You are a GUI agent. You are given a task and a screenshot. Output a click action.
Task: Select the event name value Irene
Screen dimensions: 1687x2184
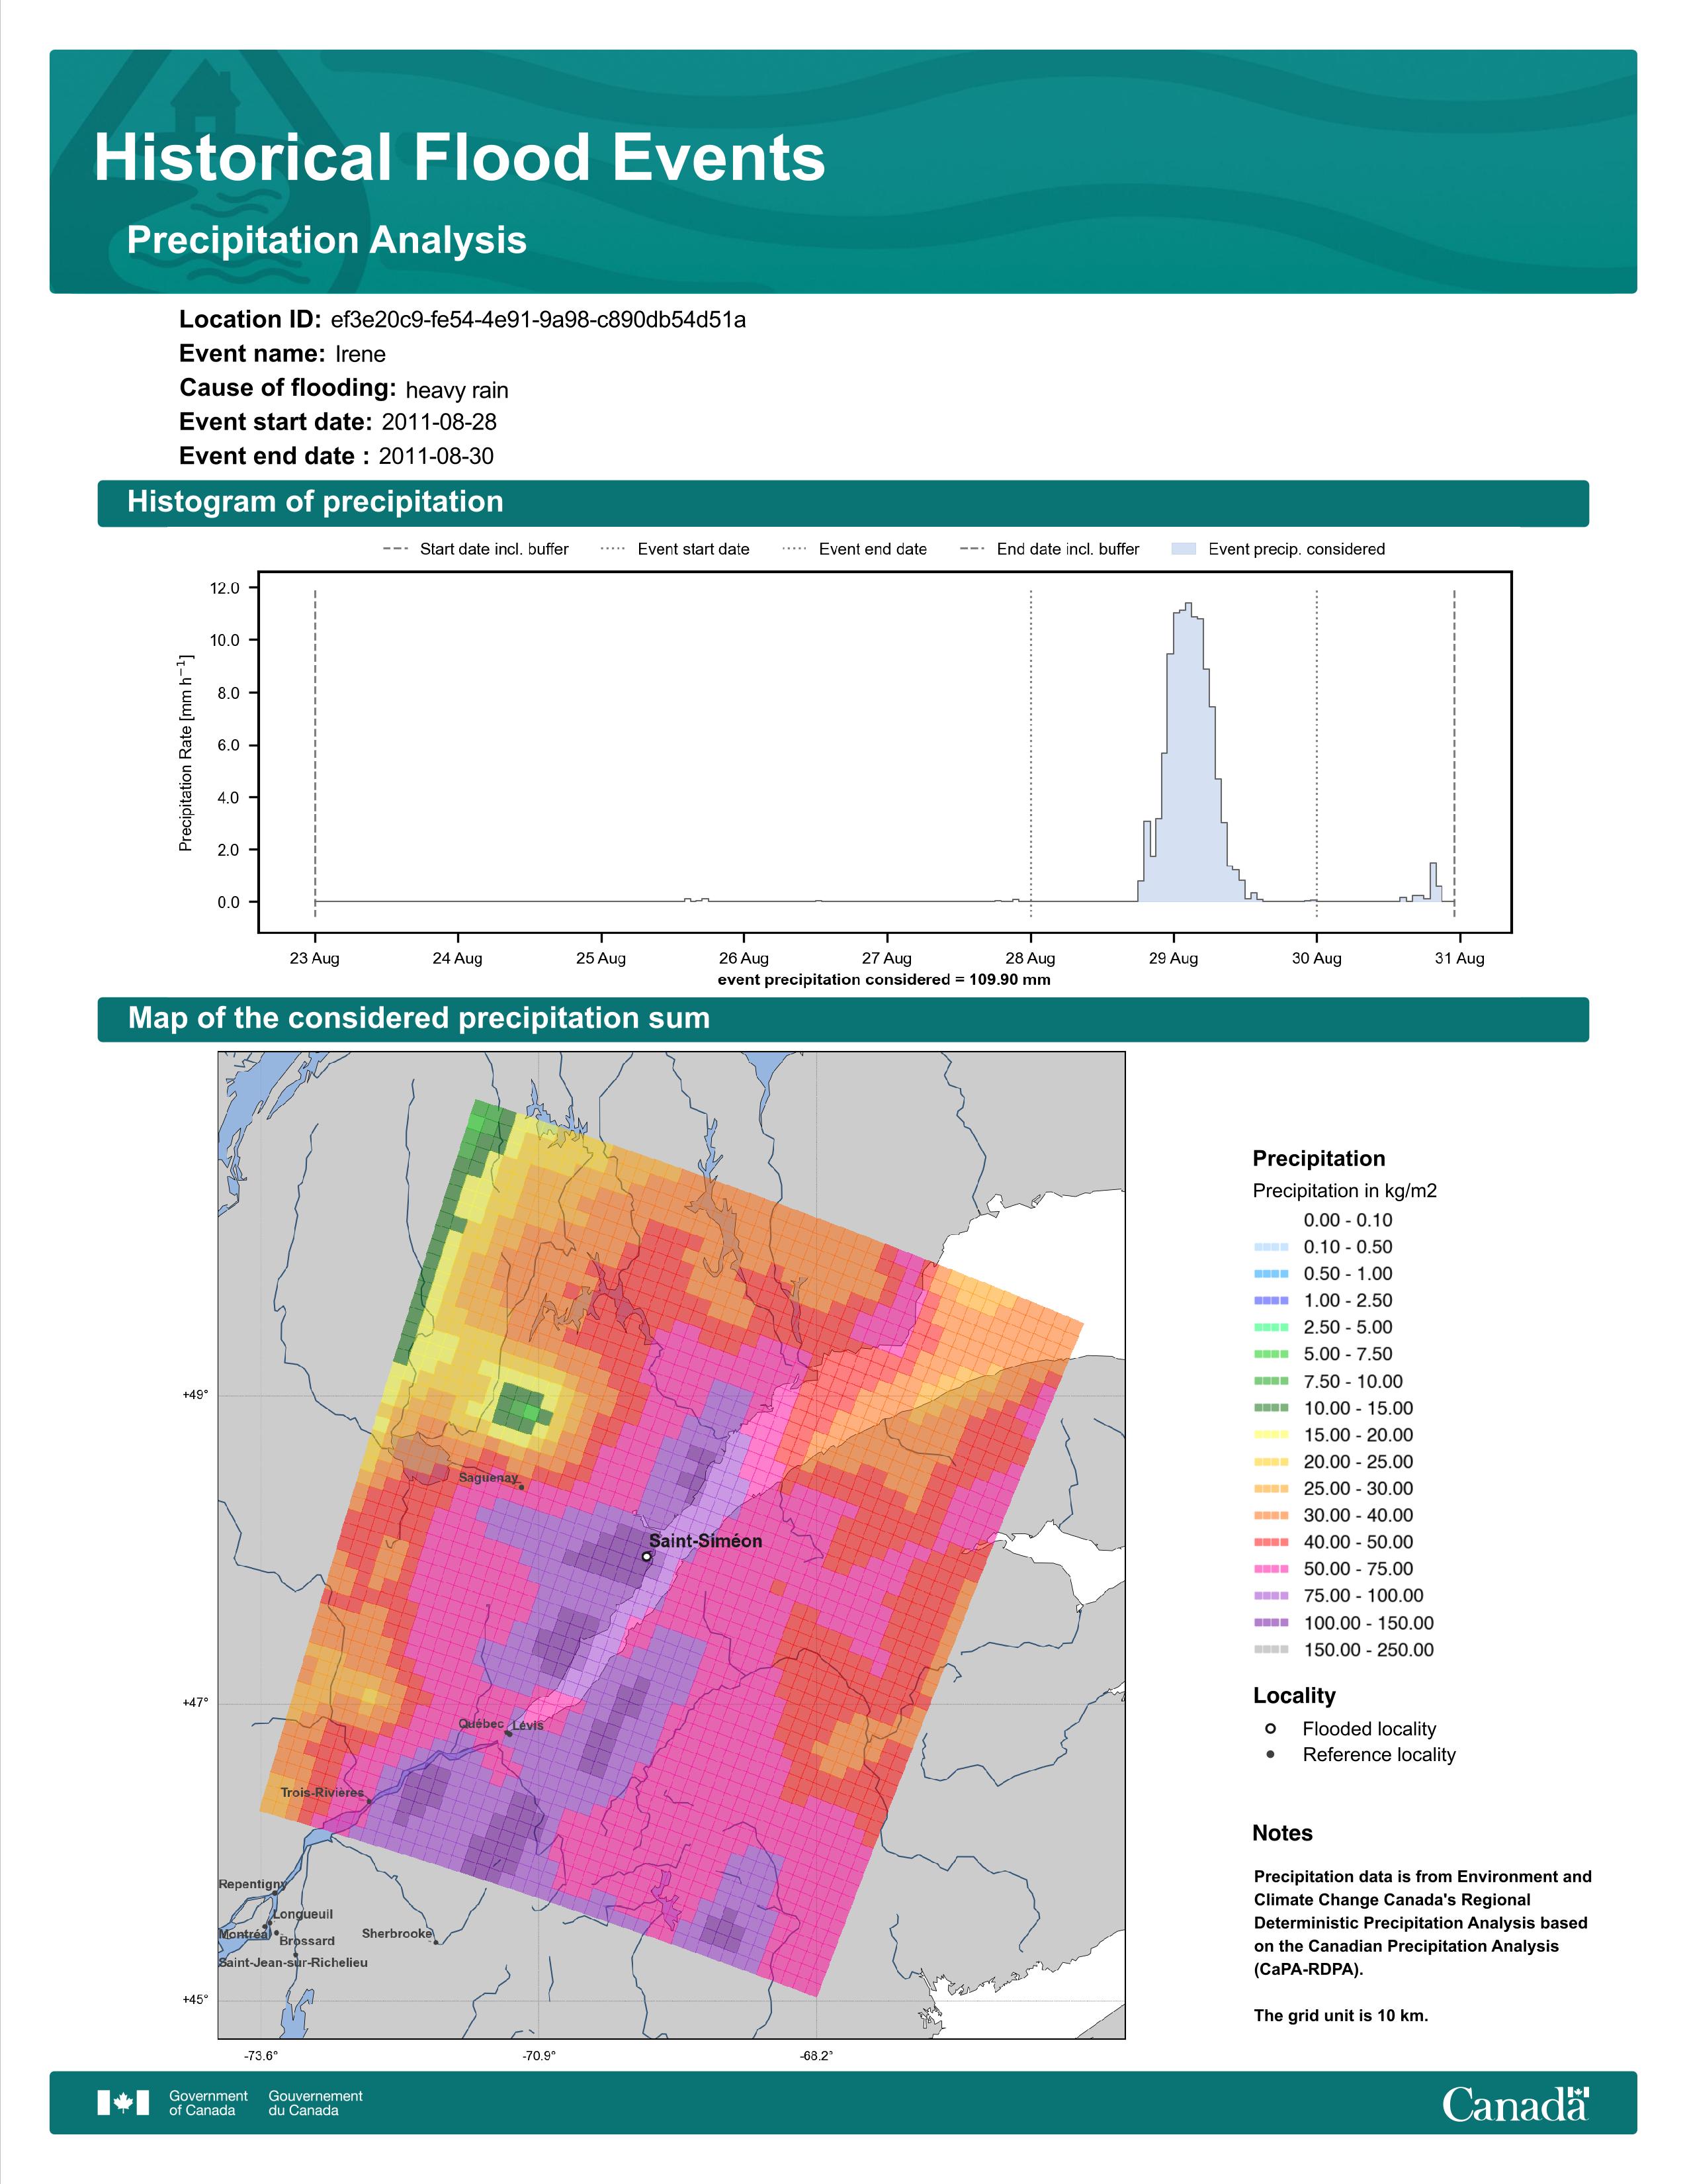coord(360,354)
